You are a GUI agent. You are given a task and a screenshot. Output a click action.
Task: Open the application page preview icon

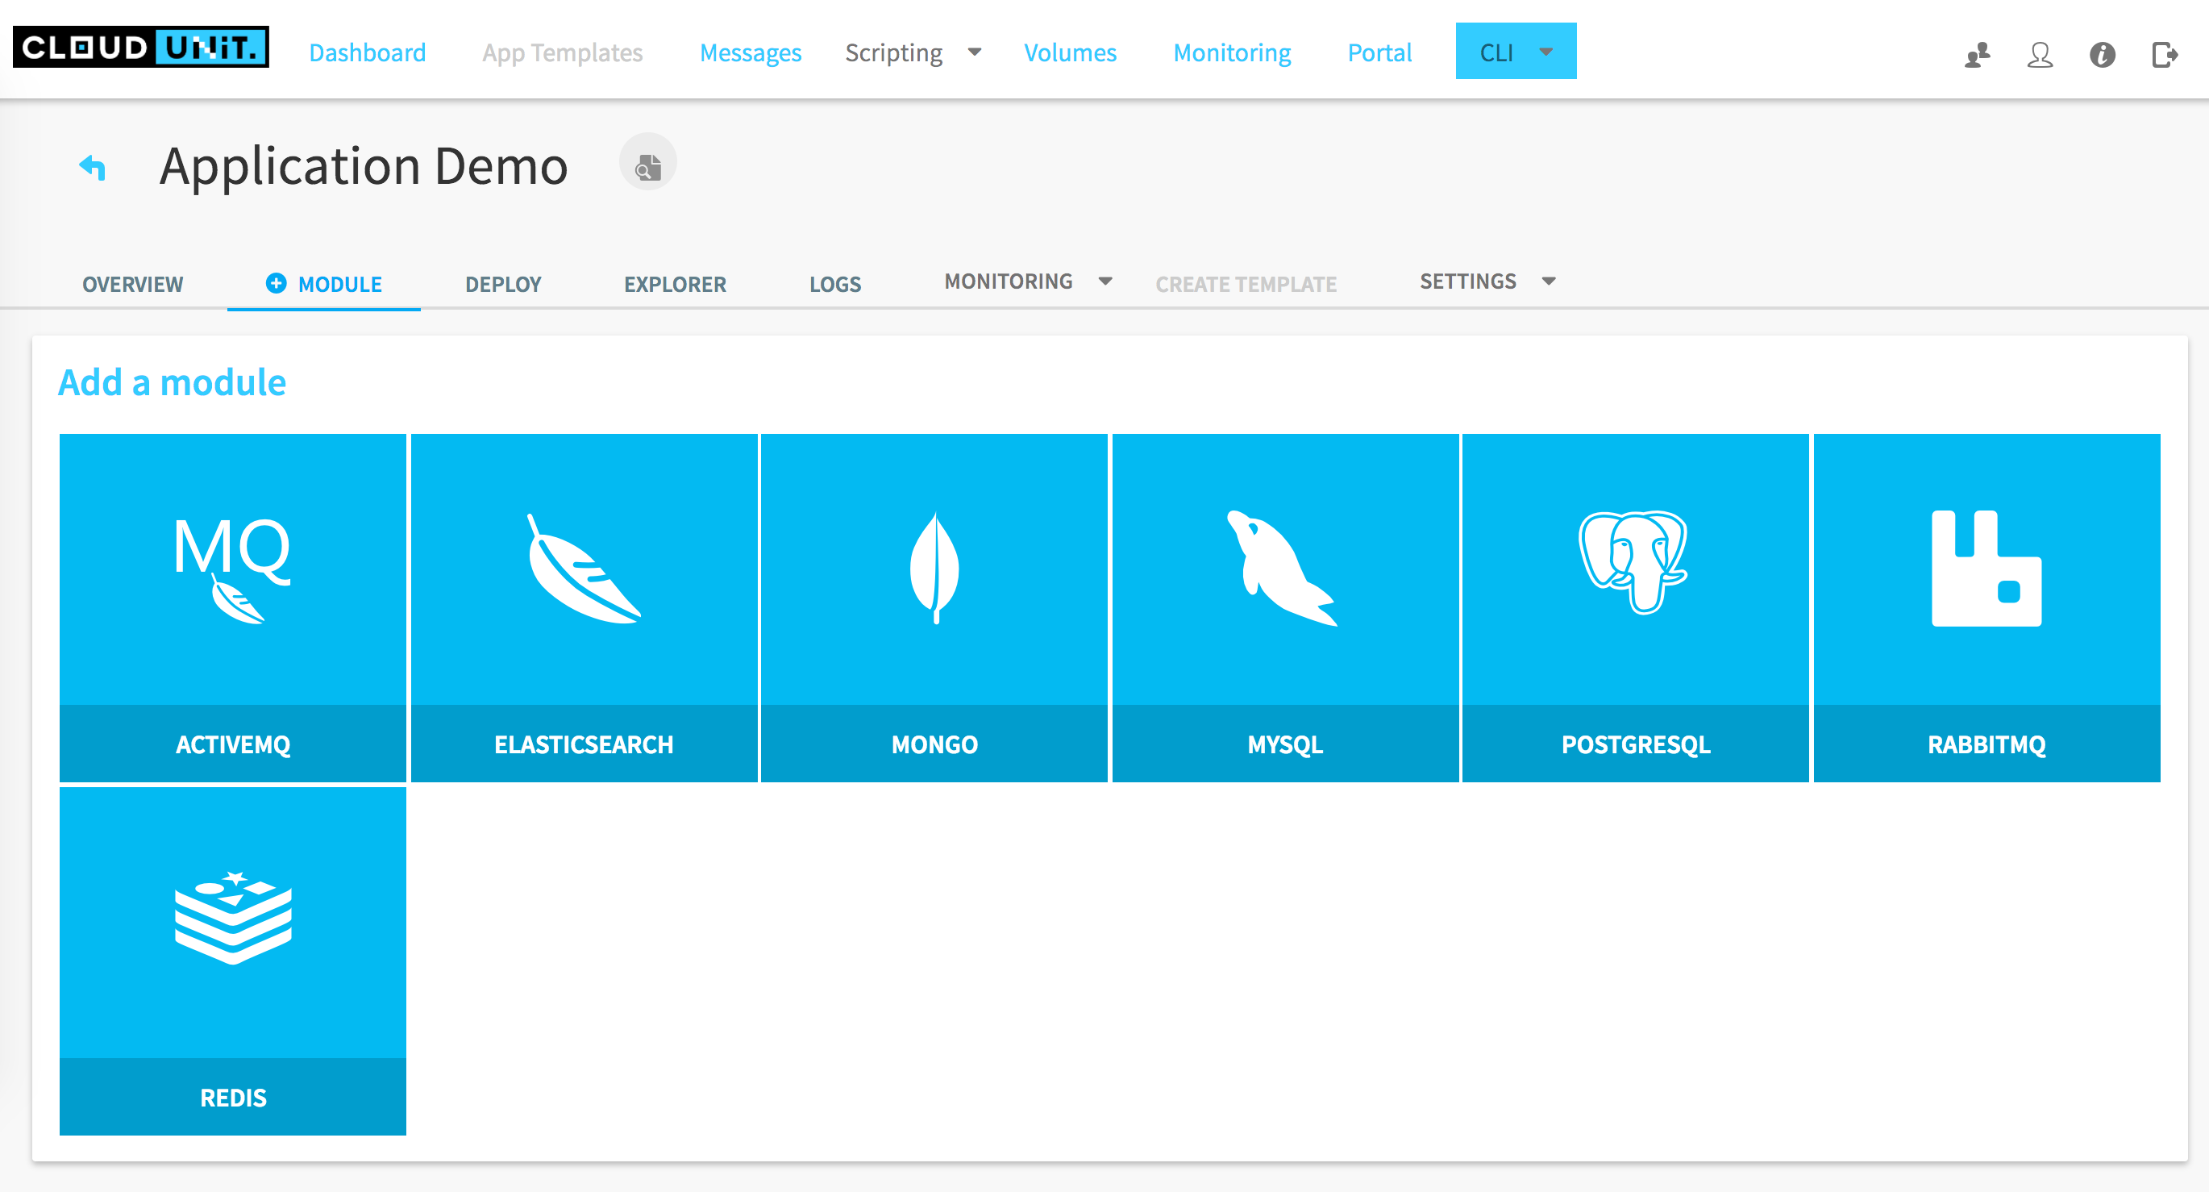[x=647, y=163]
